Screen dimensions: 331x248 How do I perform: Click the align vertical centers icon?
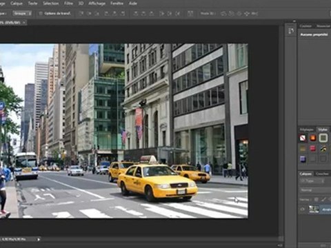click(x=89, y=14)
